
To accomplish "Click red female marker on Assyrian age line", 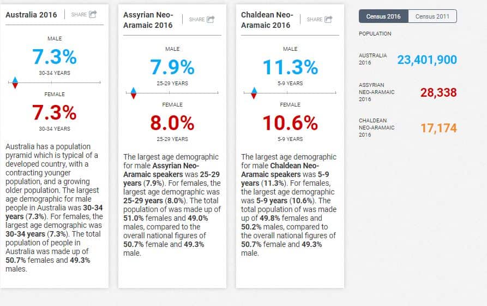I will point(134,96).
